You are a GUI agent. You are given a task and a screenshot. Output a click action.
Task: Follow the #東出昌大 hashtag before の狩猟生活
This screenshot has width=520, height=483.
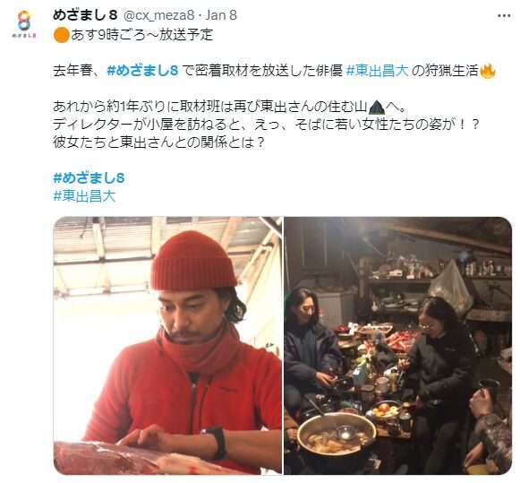377,71
